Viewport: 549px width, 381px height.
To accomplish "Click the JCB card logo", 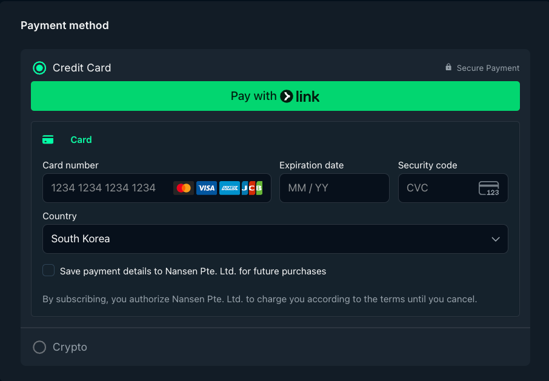I will coord(252,188).
